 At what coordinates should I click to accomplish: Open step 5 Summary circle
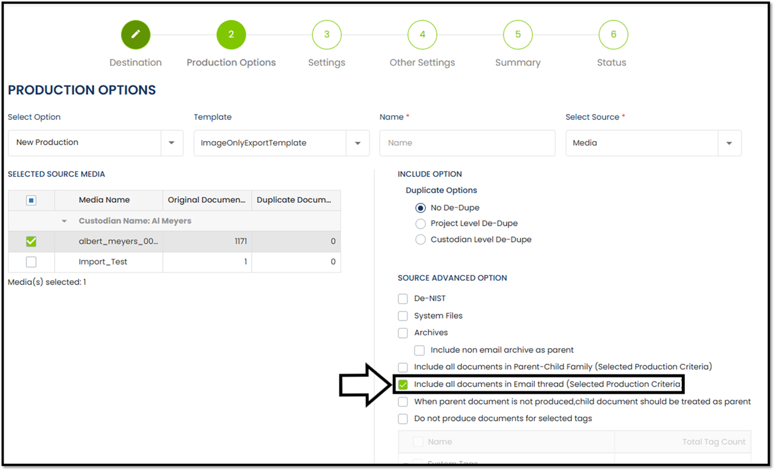point(517,35)
